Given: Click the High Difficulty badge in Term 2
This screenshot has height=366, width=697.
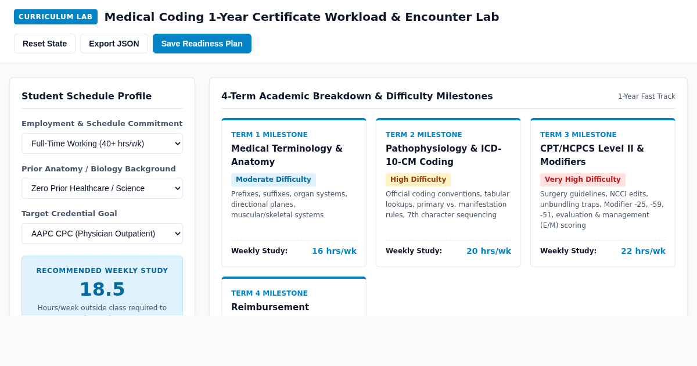Looking at the screenshot, I should tap(418, 180).
